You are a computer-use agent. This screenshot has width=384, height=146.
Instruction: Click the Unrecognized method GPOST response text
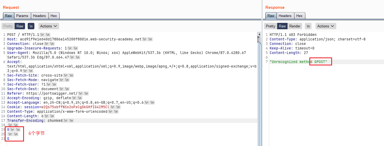300,62
